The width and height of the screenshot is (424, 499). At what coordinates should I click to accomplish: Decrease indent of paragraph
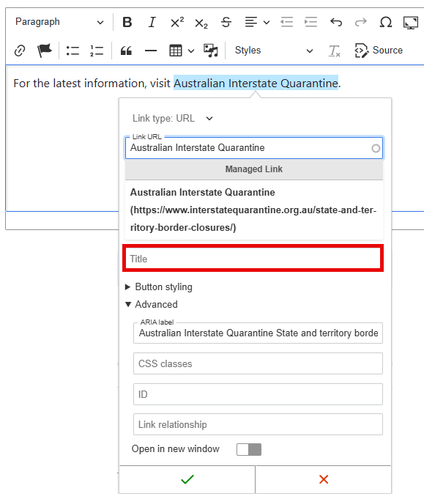[286, 22]
